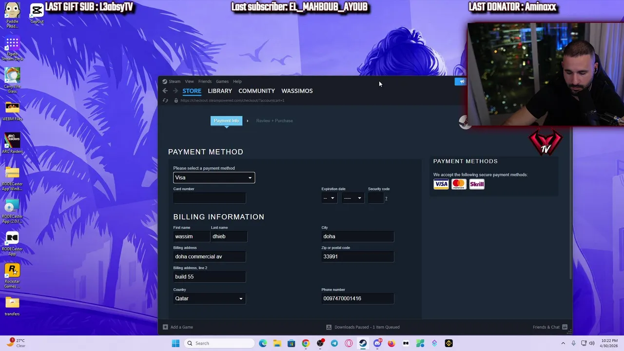The image size is (624, 351).
Task: Open the View menu
Action: pos(189,81)
